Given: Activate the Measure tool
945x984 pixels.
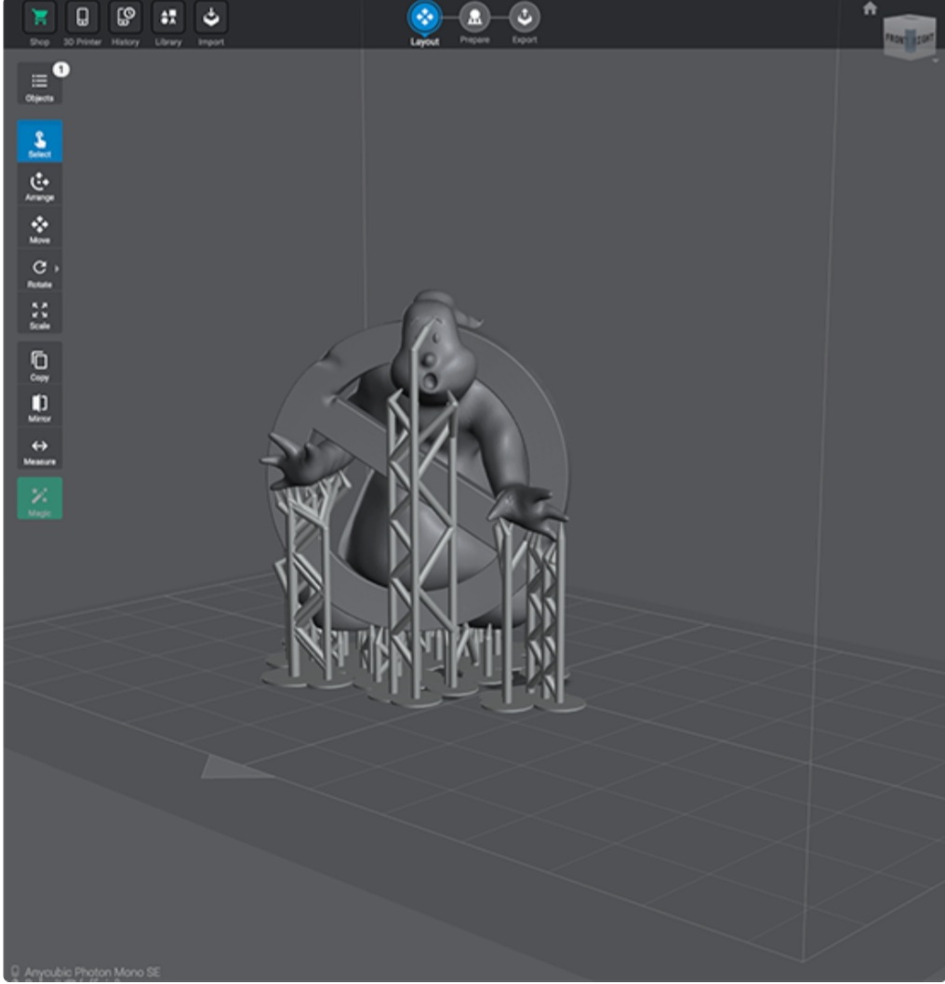Looking at the screenshot, I should (x=40, y=448).
